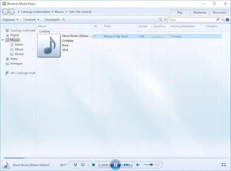Viewport: 231px width, 171px height.
Task: Click the search magnifier icon
Action: click(x=218, y=19)
